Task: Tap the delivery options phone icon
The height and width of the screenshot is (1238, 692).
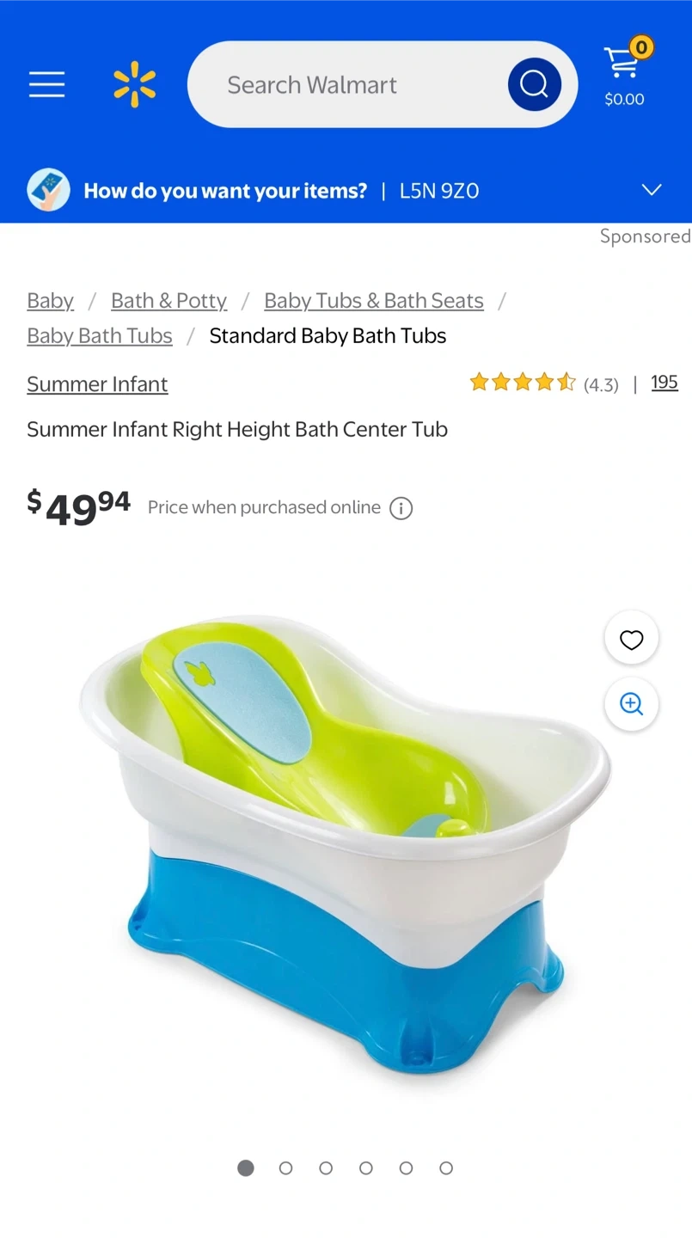Action: click(x=48, y=190)
